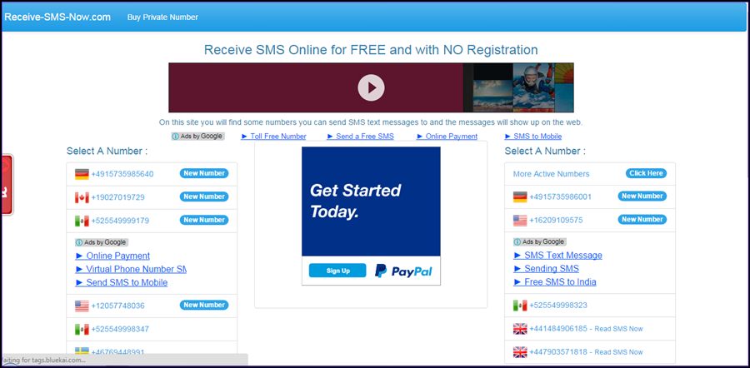
Task: Open Sending SMS ad link
Action: pos(547,269)
